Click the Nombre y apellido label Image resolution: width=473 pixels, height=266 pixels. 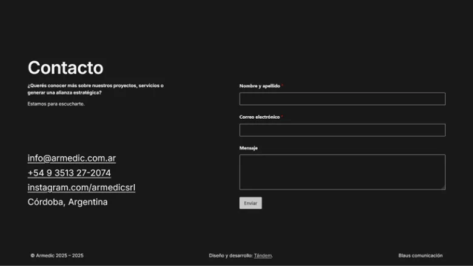pos(260,86)
